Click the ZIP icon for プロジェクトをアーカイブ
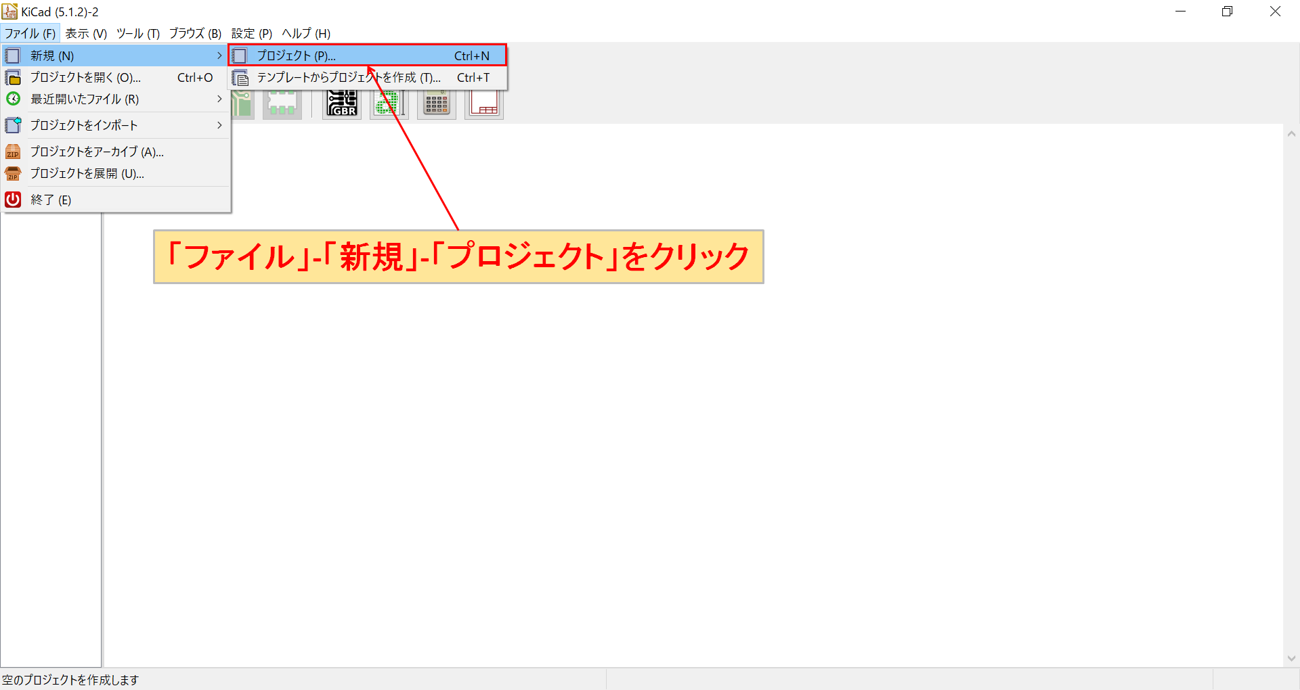The width and height of the screenshot is (1300, 690). pos(14,152)
